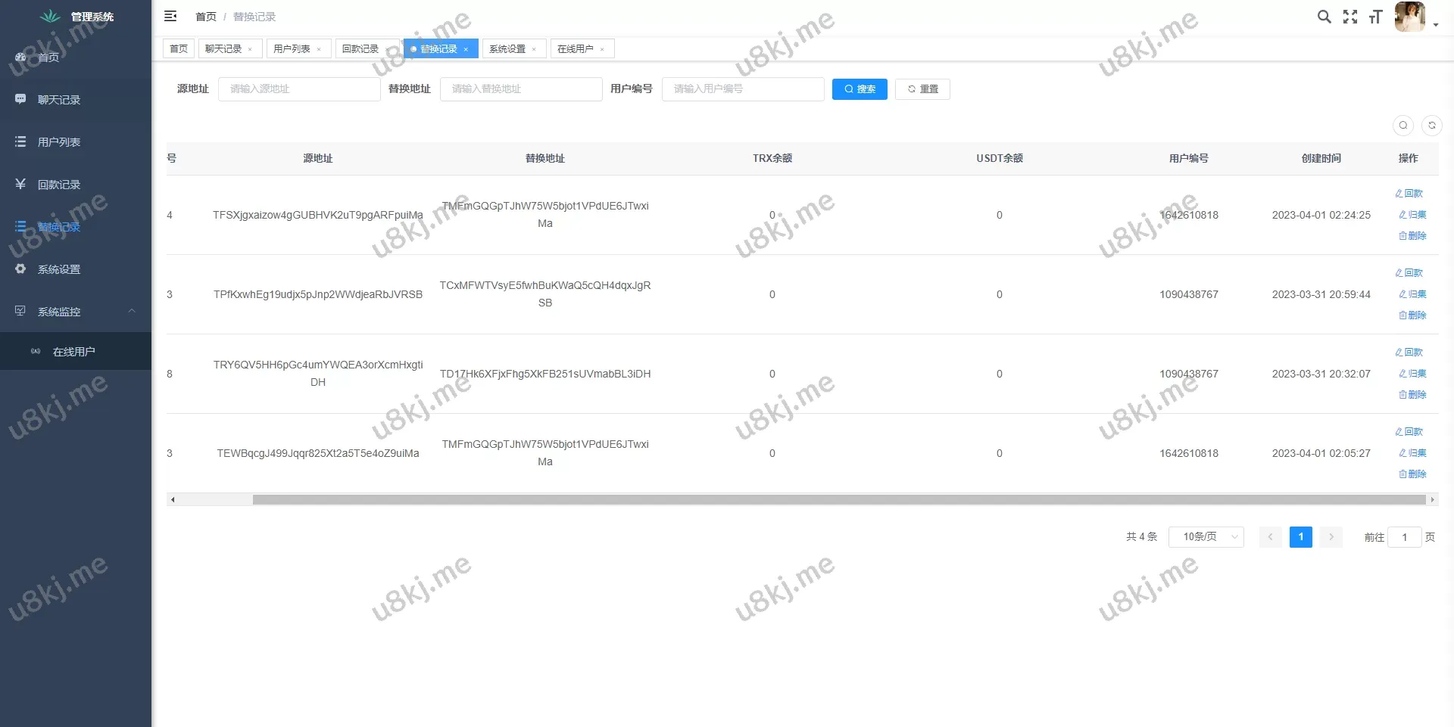The width and height of the screenshot is (1454, 727).
Task: Collapse the 系统监控 sidebar menu
Action: coord(76,312)
